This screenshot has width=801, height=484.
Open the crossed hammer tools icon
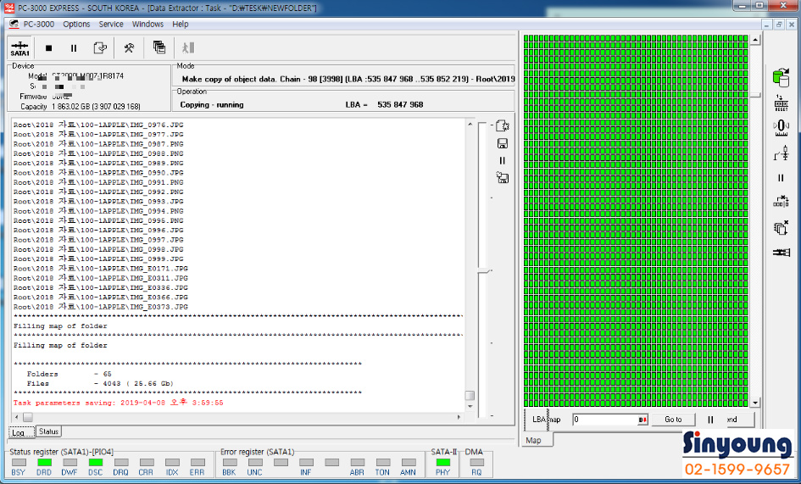(129, 48)
